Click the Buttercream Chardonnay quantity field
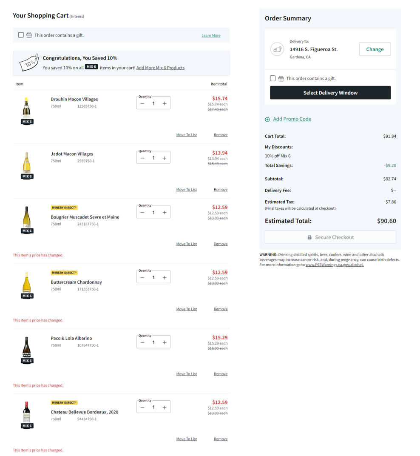Image resolution: width=420 pixels, height=456 pixels. pos(153,278)
